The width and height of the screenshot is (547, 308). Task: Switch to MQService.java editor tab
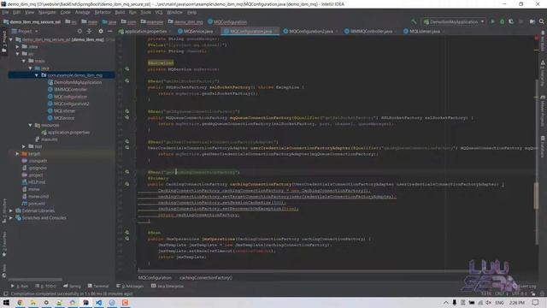tap(198, 31)
